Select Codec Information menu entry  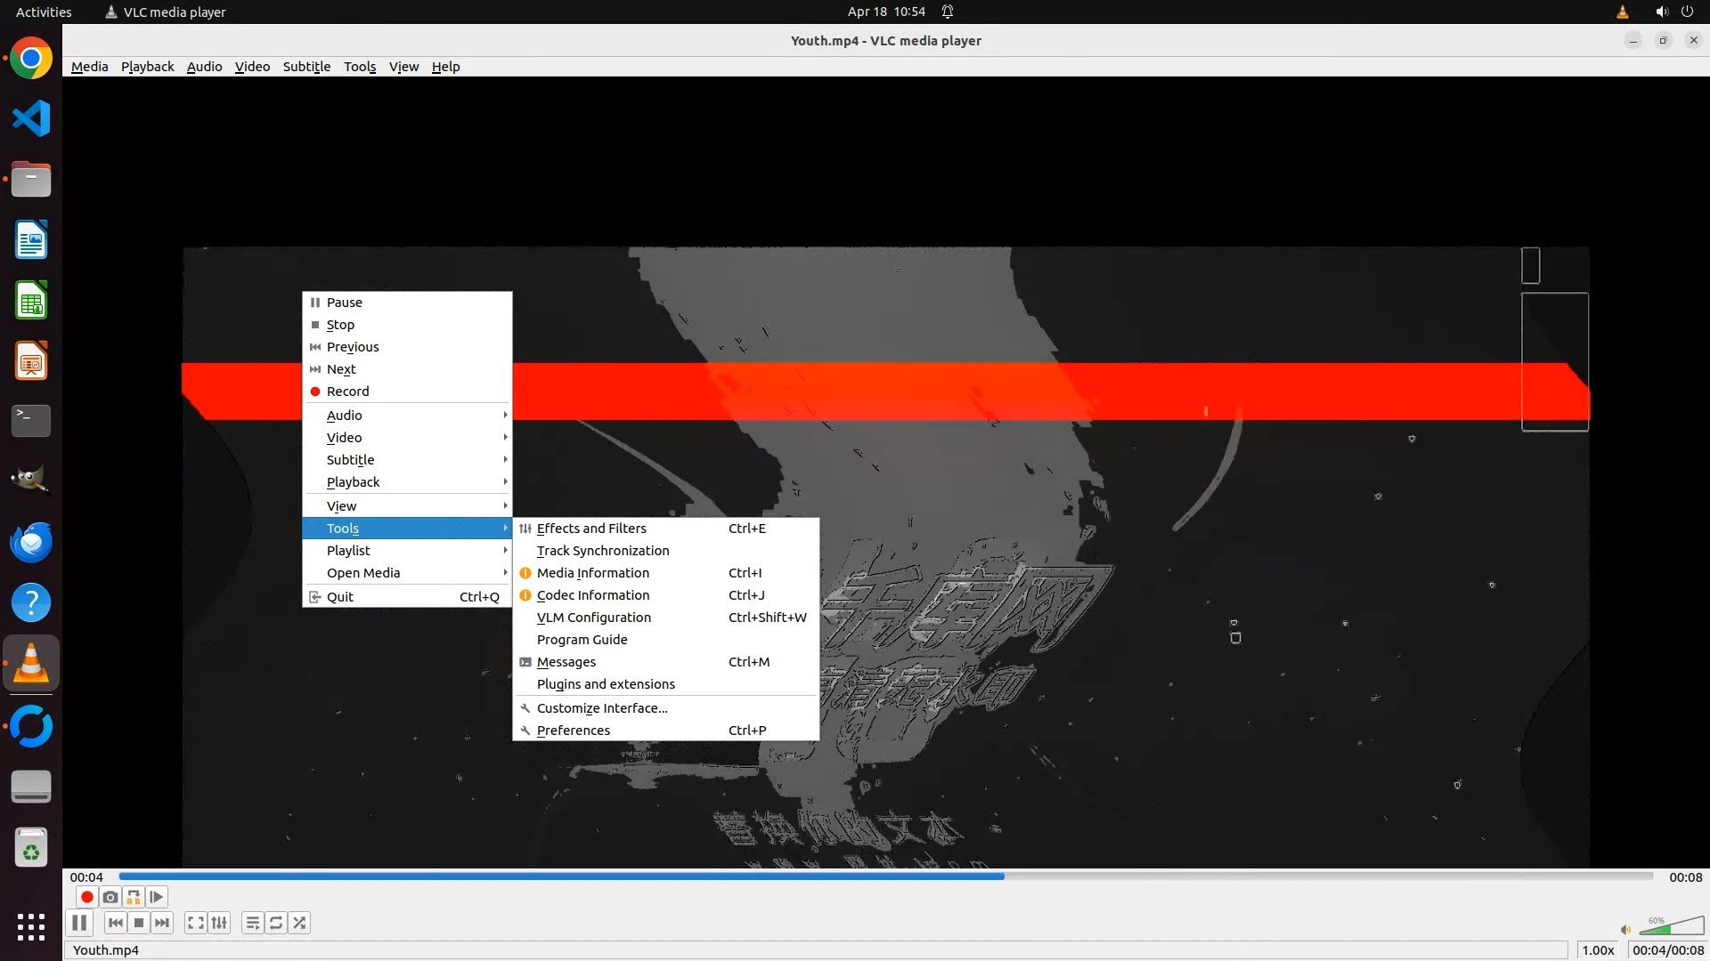(x=593, y=595)
